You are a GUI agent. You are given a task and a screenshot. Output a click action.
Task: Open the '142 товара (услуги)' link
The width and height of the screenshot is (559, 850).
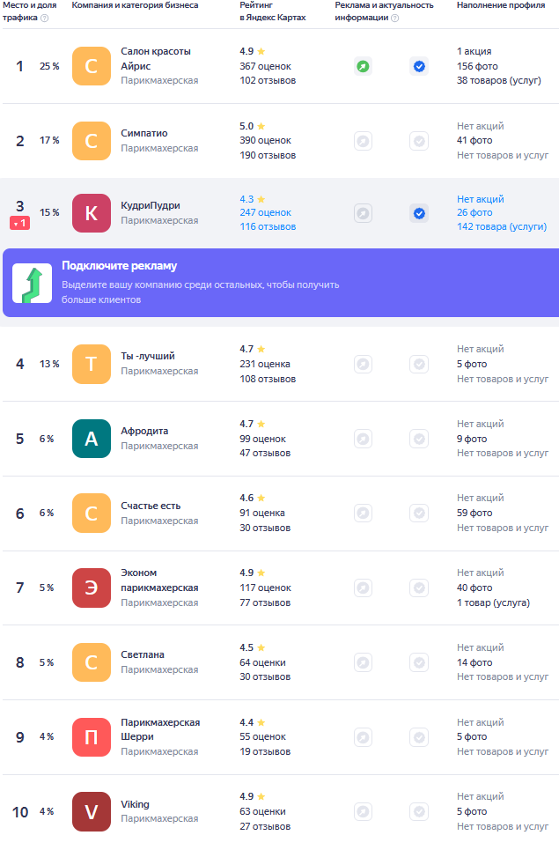pyautogui.click(x=502, y=226)
